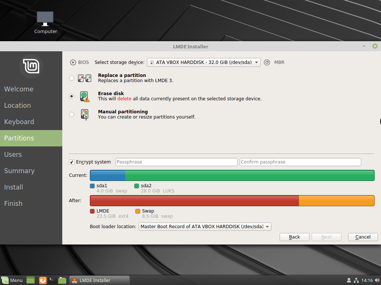Cancel the installation
381x285 pixels.
pos(363,237)
